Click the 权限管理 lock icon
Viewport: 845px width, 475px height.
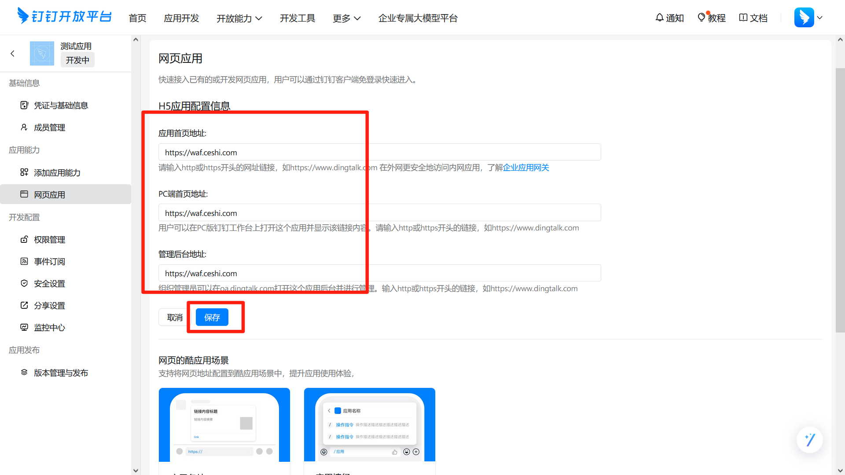coord(24,239)
